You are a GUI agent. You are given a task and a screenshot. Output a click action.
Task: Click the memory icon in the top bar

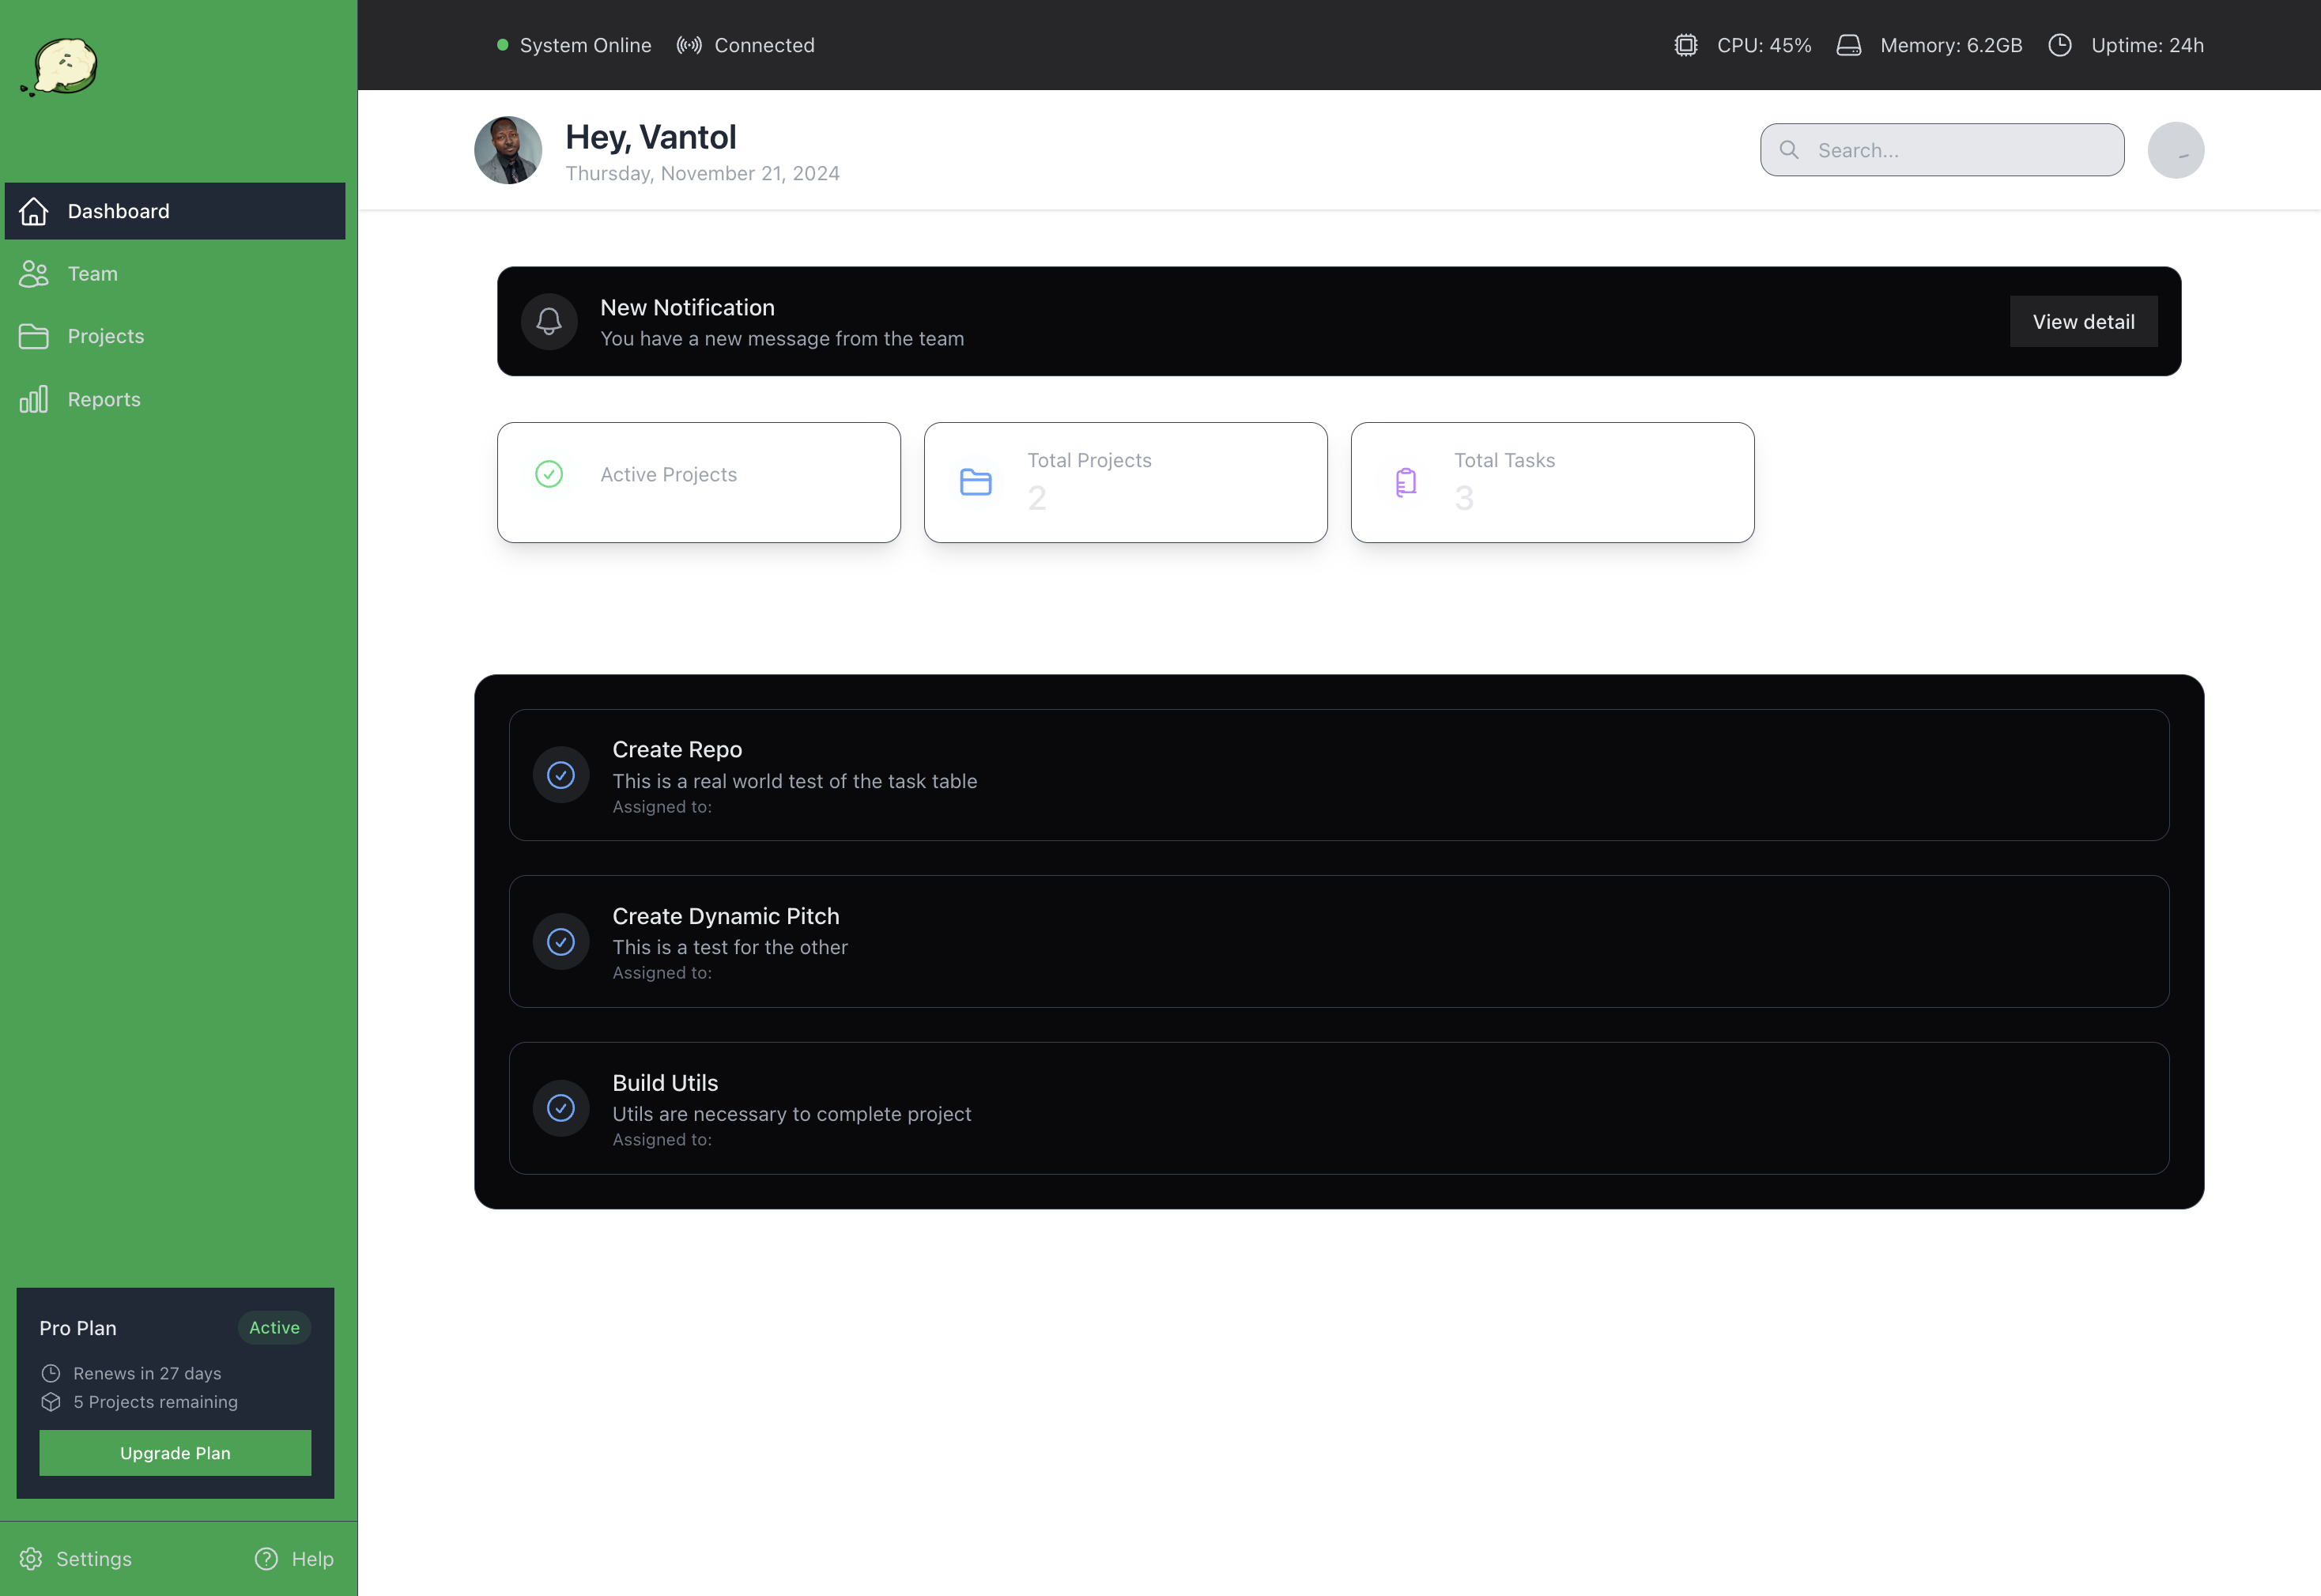click(1849, 45)
